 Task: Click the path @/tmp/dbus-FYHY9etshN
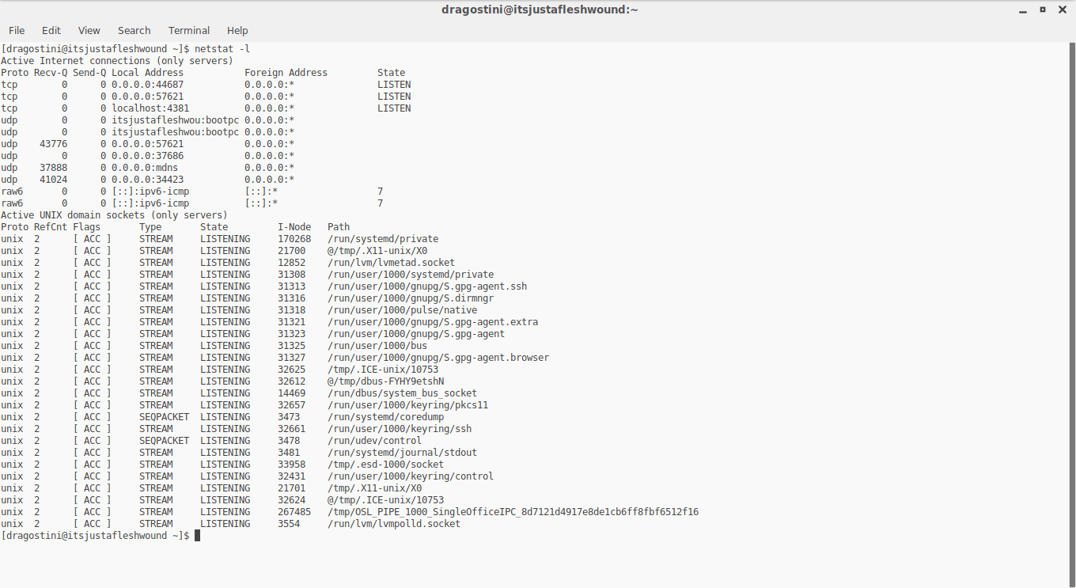pos(386,381)
